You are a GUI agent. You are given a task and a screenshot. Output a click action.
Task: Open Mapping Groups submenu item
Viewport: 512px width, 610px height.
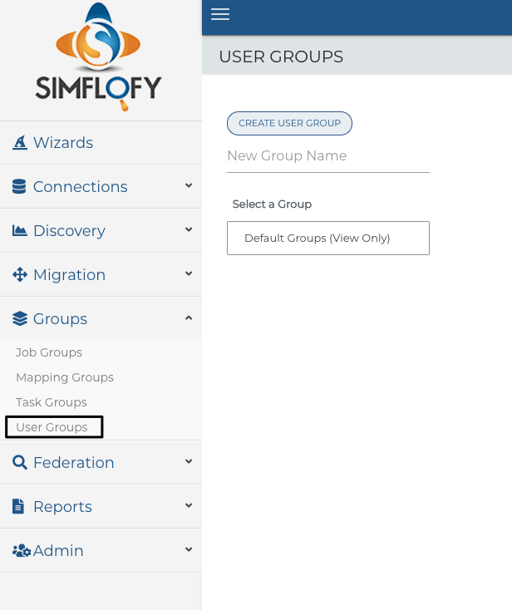tap(65, 377)
